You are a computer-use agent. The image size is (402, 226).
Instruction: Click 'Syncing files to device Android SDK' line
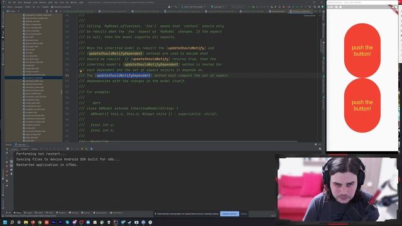[x=68, y=159]
